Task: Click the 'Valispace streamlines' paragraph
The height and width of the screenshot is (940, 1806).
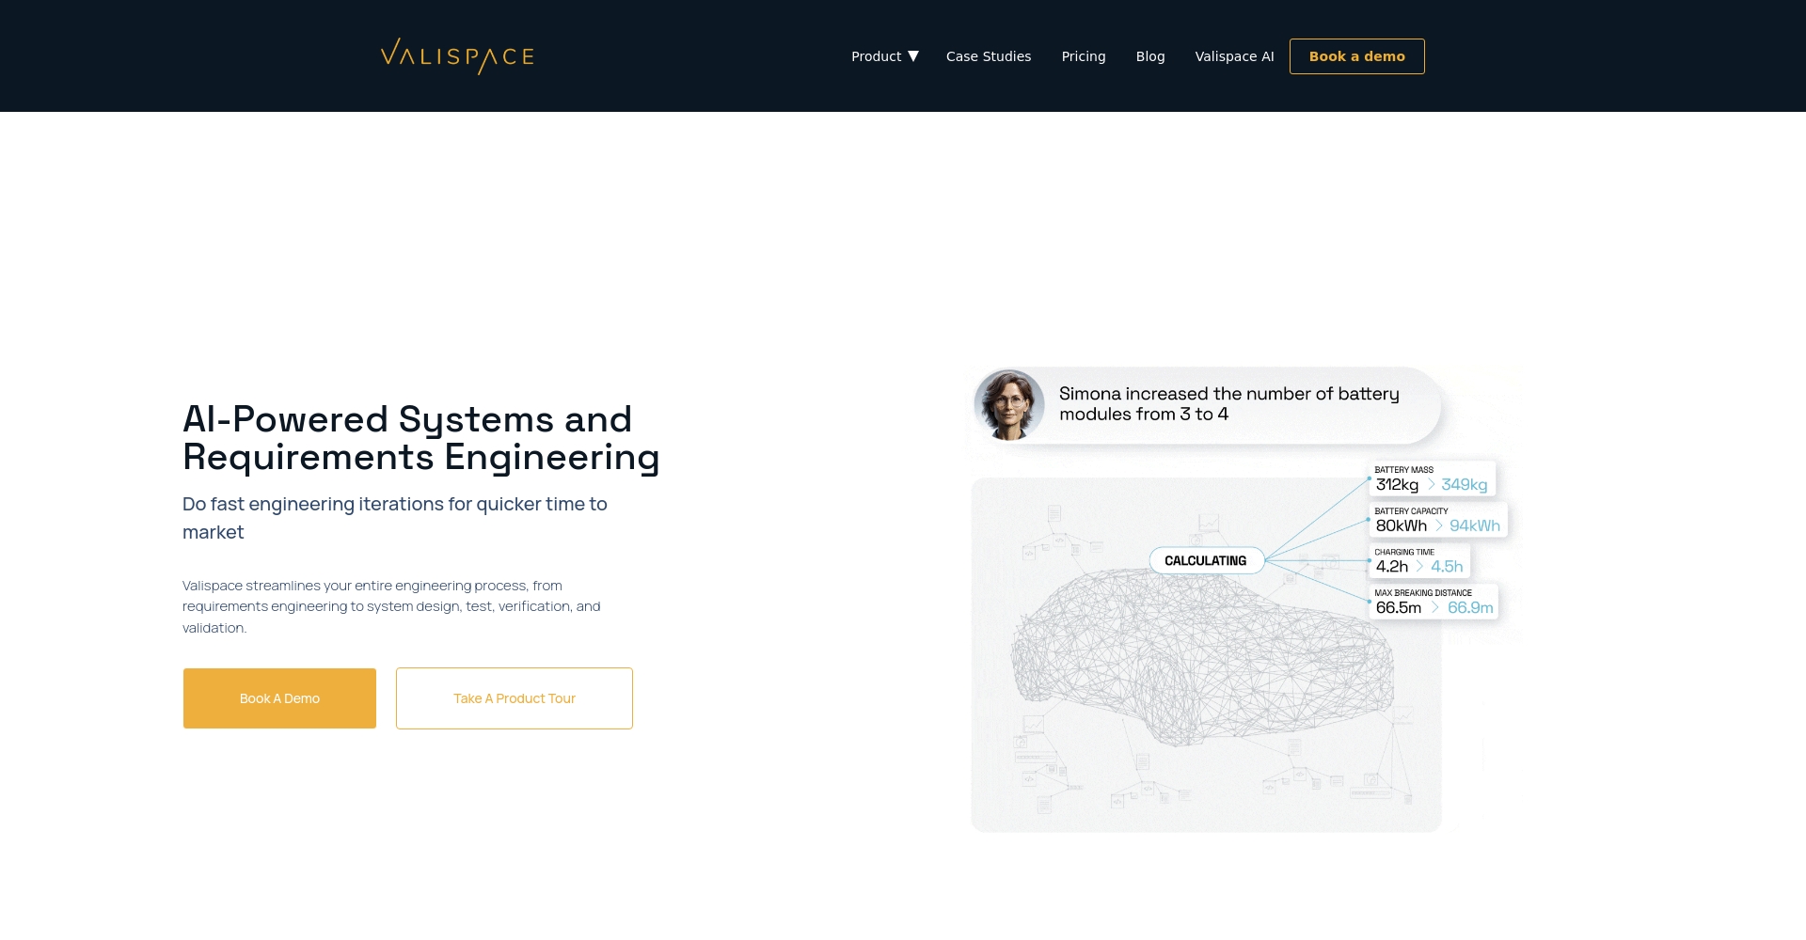Action: click(x=391, y=606)
